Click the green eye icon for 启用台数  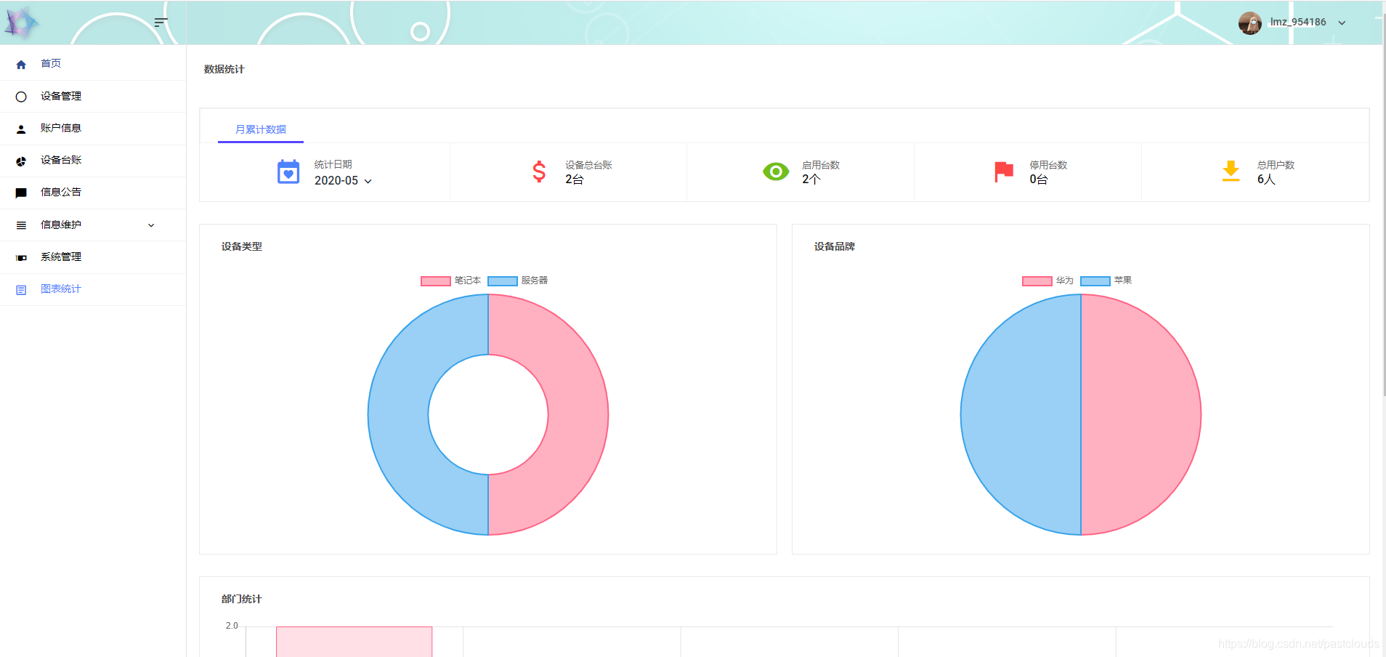(776, 172)
